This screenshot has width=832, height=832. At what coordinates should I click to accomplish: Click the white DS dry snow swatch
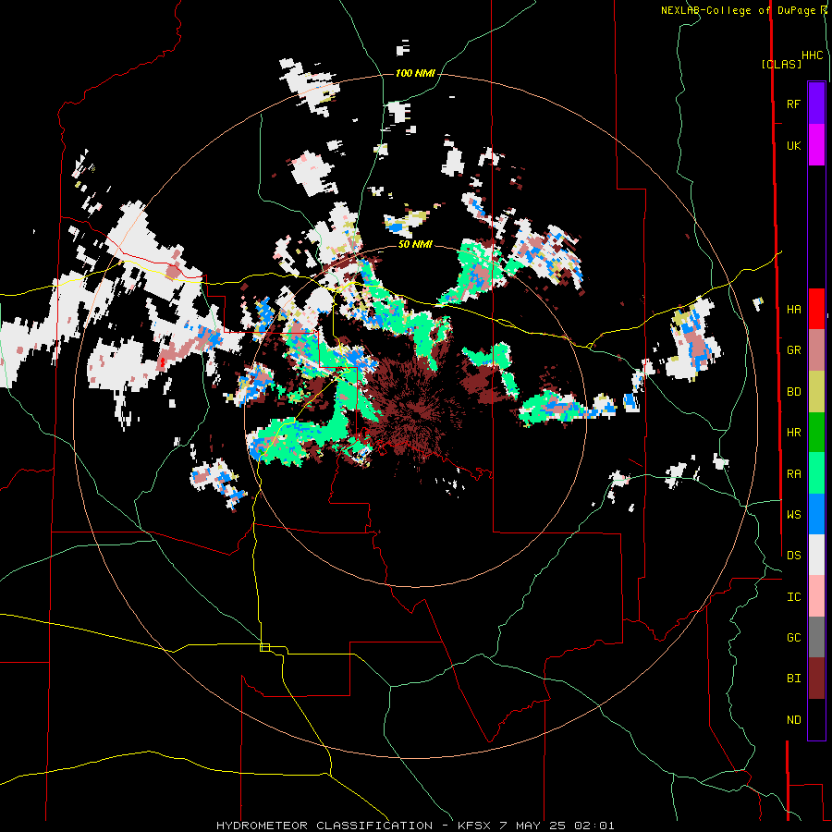pos(816,555)
